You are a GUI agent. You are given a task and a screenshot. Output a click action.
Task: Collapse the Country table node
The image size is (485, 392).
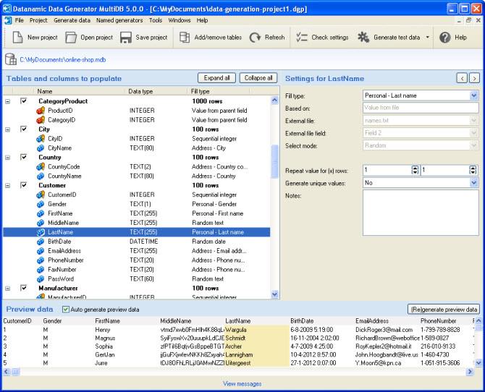[8, 158]
